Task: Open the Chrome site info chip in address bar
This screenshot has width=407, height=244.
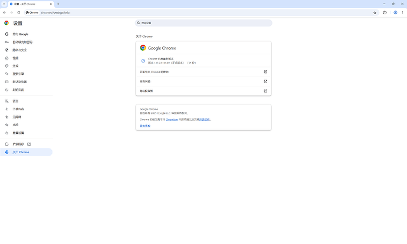Action: pos(32,12)
